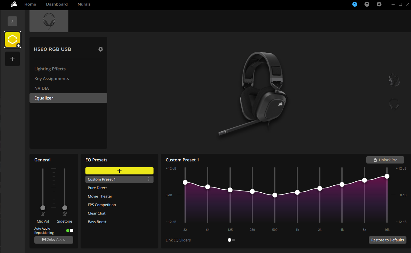
Task: Select the HS80 headset device tab thumbnail
Action: pyautogui.click(x=49, y=21)
